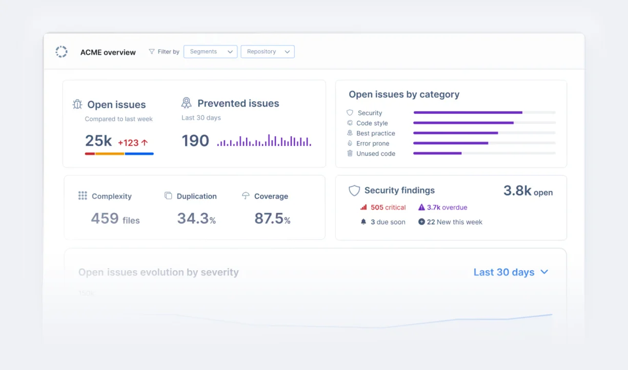628x370 pixels.
Task: Open the Repository dropdown
Action: pyautogui.click(x=268, y=52)
